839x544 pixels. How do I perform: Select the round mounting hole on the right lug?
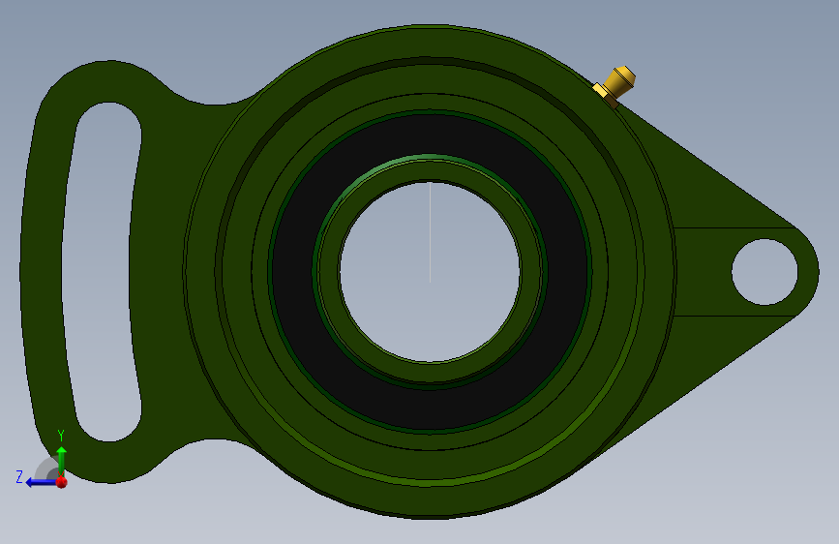tap(764, 272)
